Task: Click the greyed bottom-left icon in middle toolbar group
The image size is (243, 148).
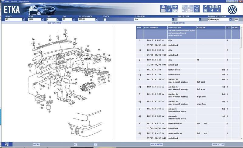Action: point(185,11)
